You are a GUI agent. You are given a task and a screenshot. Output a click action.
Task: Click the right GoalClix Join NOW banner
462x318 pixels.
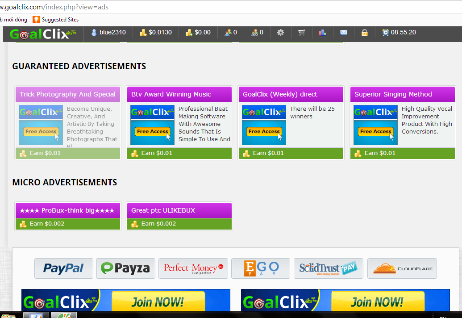pos(345,301)
